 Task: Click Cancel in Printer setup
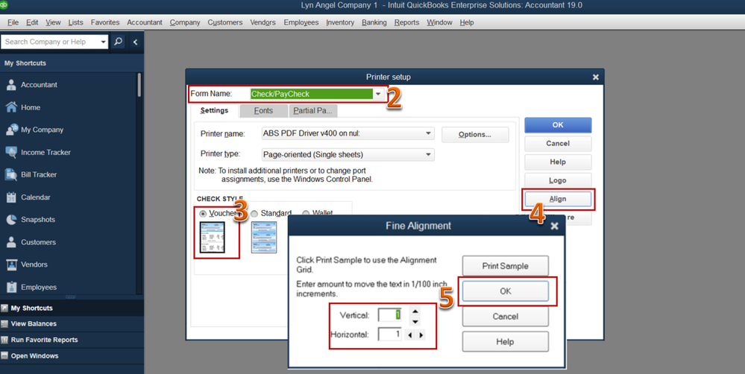(558, 143)
